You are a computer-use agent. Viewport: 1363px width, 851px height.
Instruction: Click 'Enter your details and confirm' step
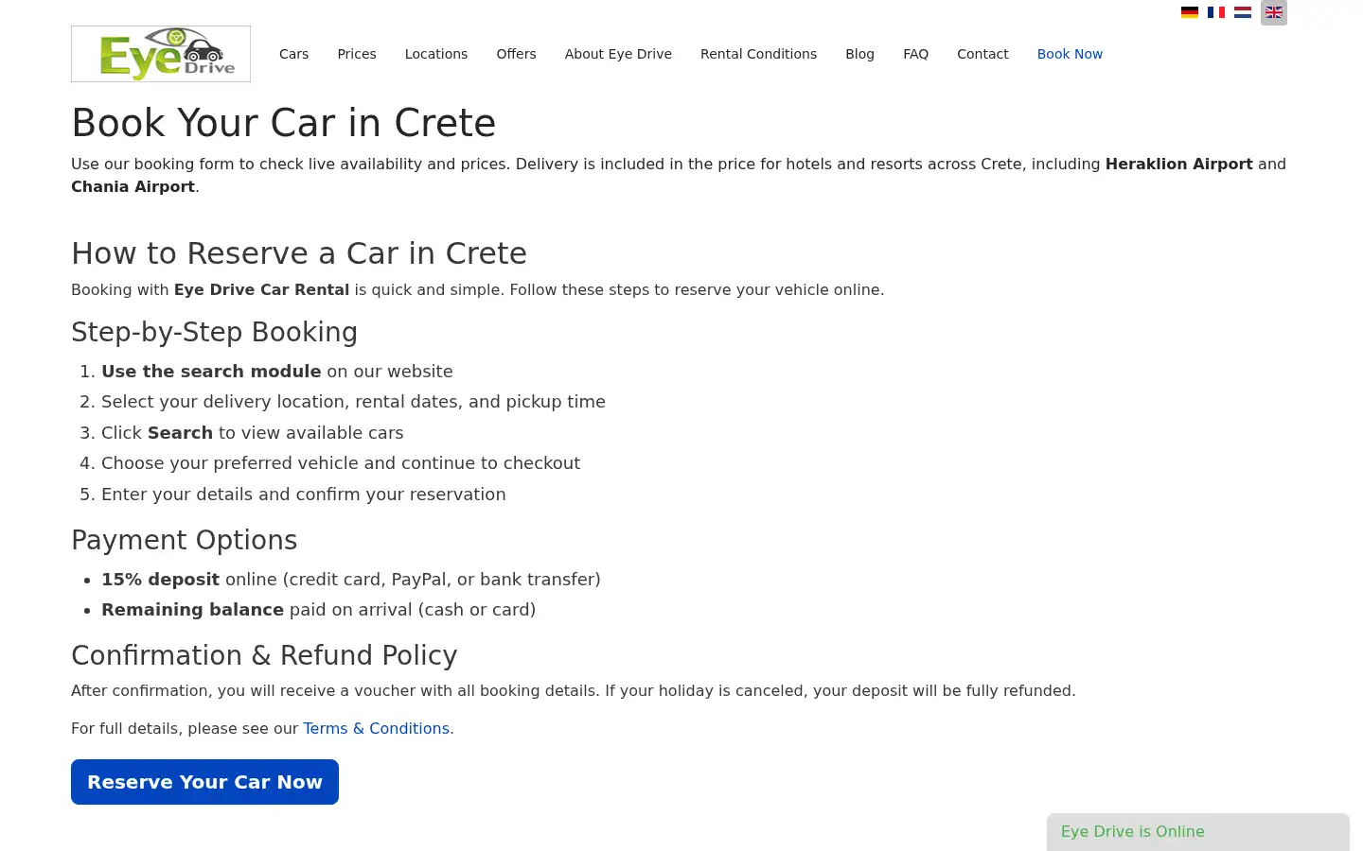[304, 495]
